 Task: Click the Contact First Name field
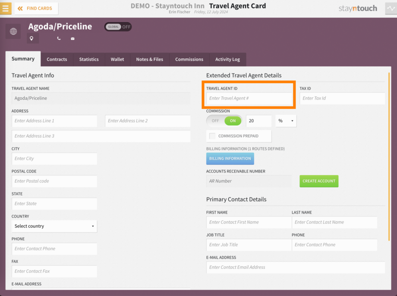click(x=249, y=222)
